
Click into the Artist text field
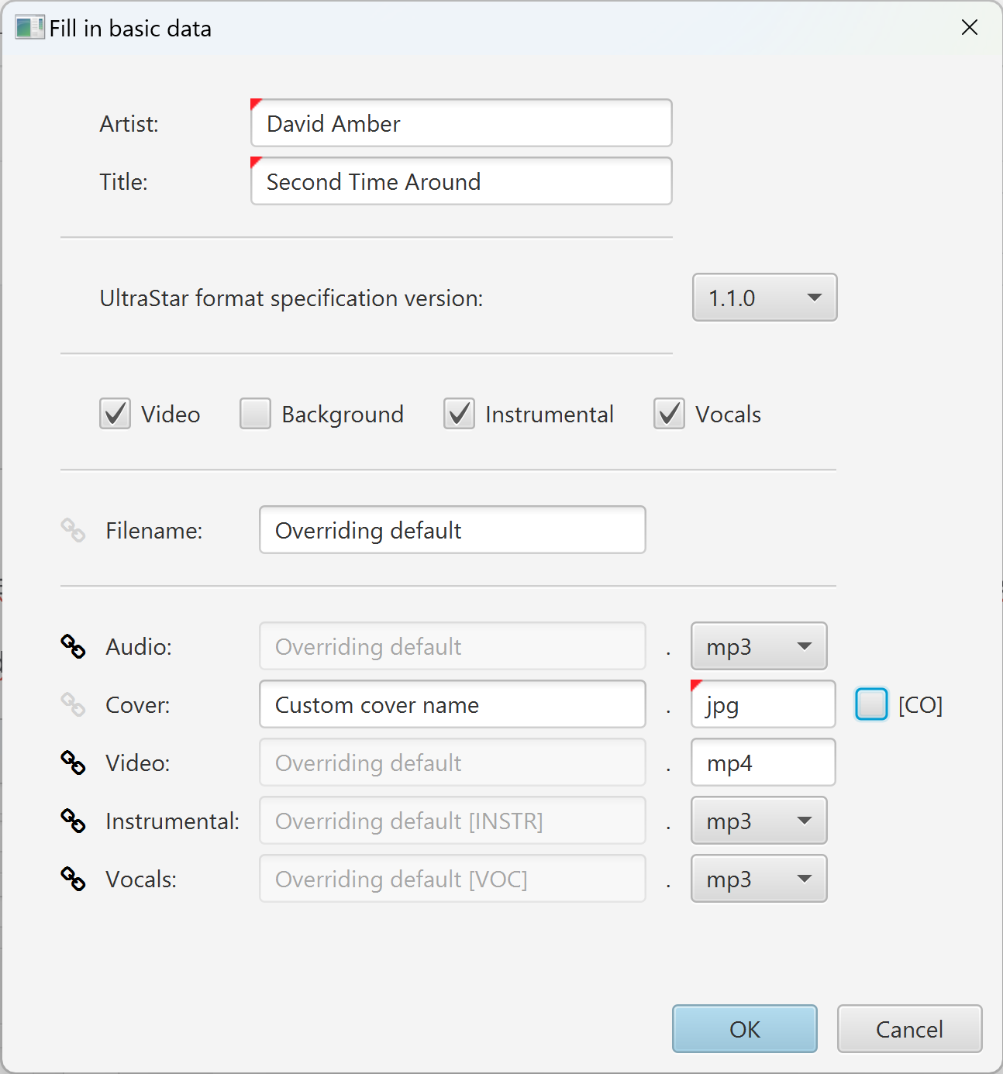coord(461,123)
